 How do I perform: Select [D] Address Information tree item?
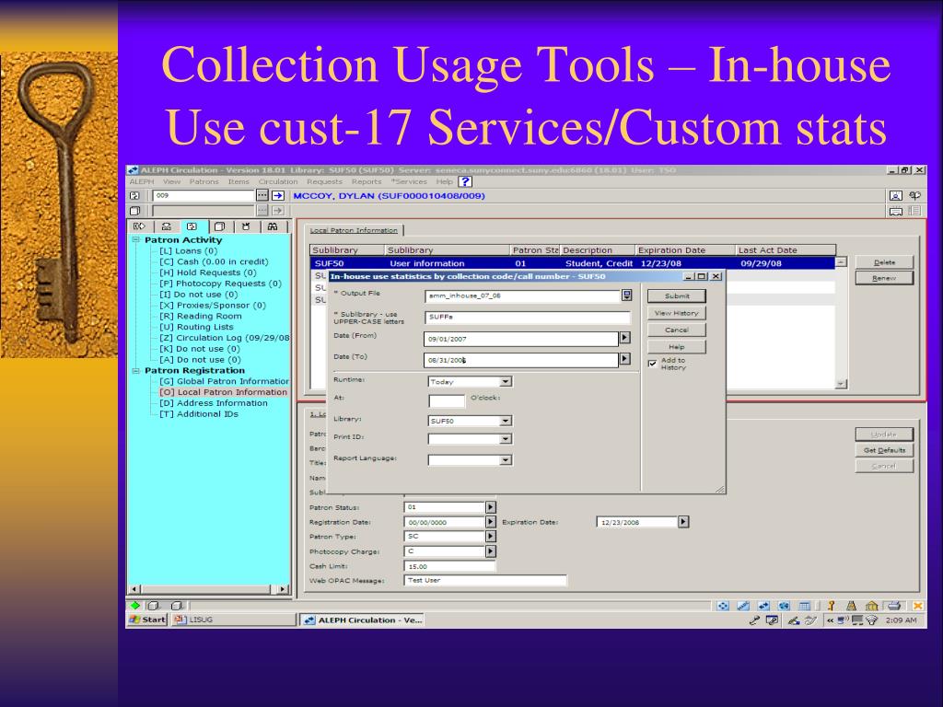[214, 403]
